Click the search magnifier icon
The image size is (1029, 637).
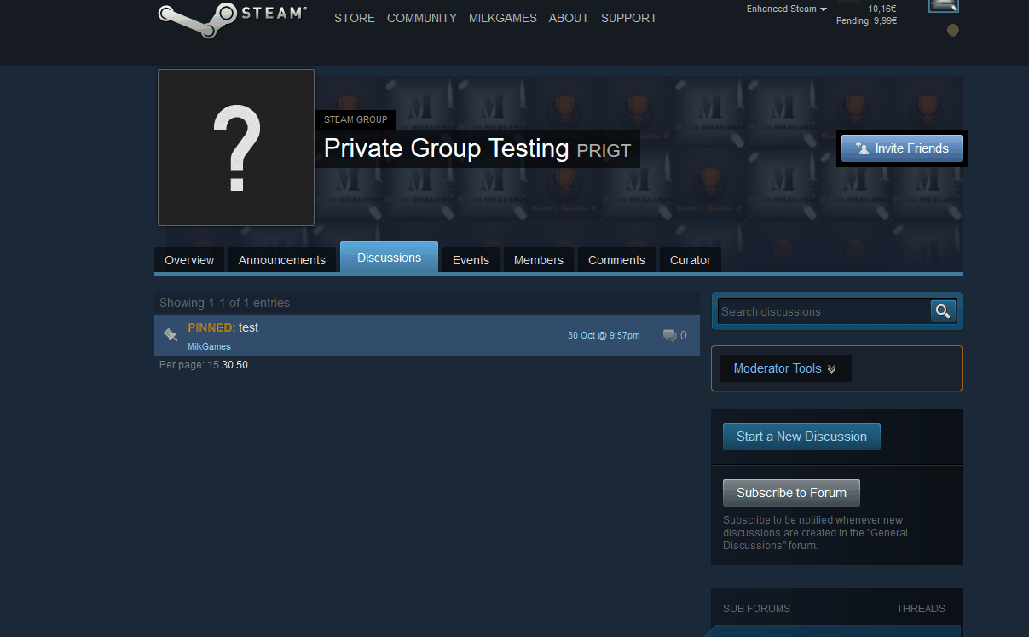pyautogui.click(x=942, y=311)
